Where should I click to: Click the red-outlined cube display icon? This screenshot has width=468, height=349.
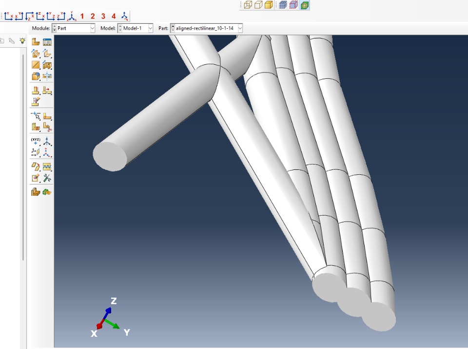pyautogui.click(x=293, y=5)
